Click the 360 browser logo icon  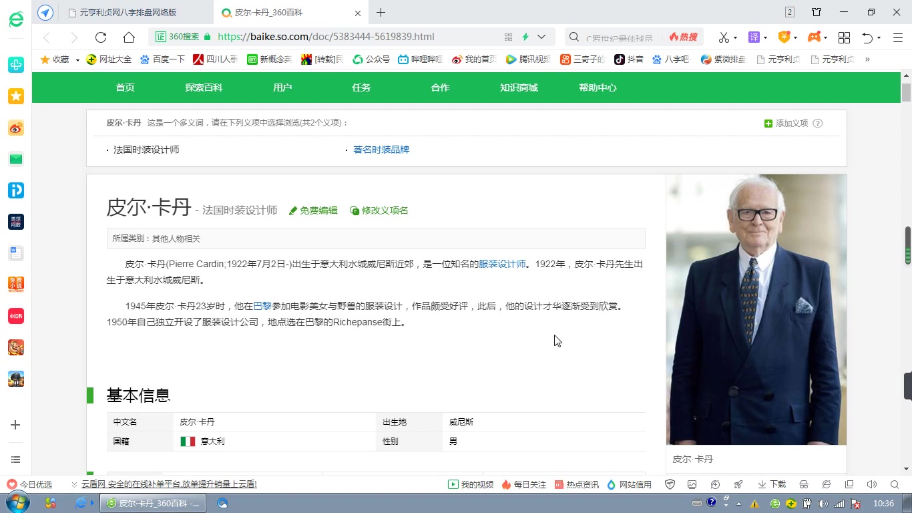(16, 19)
